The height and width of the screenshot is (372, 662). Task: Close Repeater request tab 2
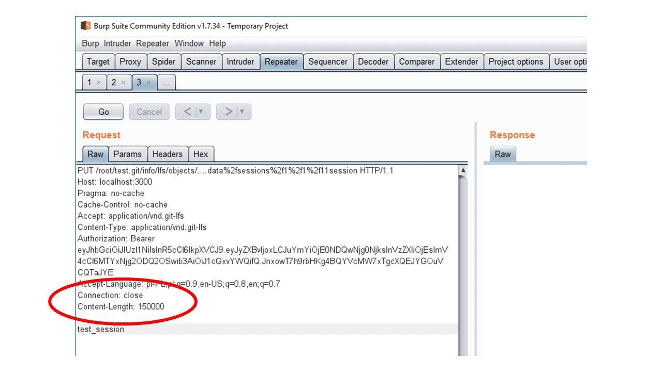tap(123, 83)
